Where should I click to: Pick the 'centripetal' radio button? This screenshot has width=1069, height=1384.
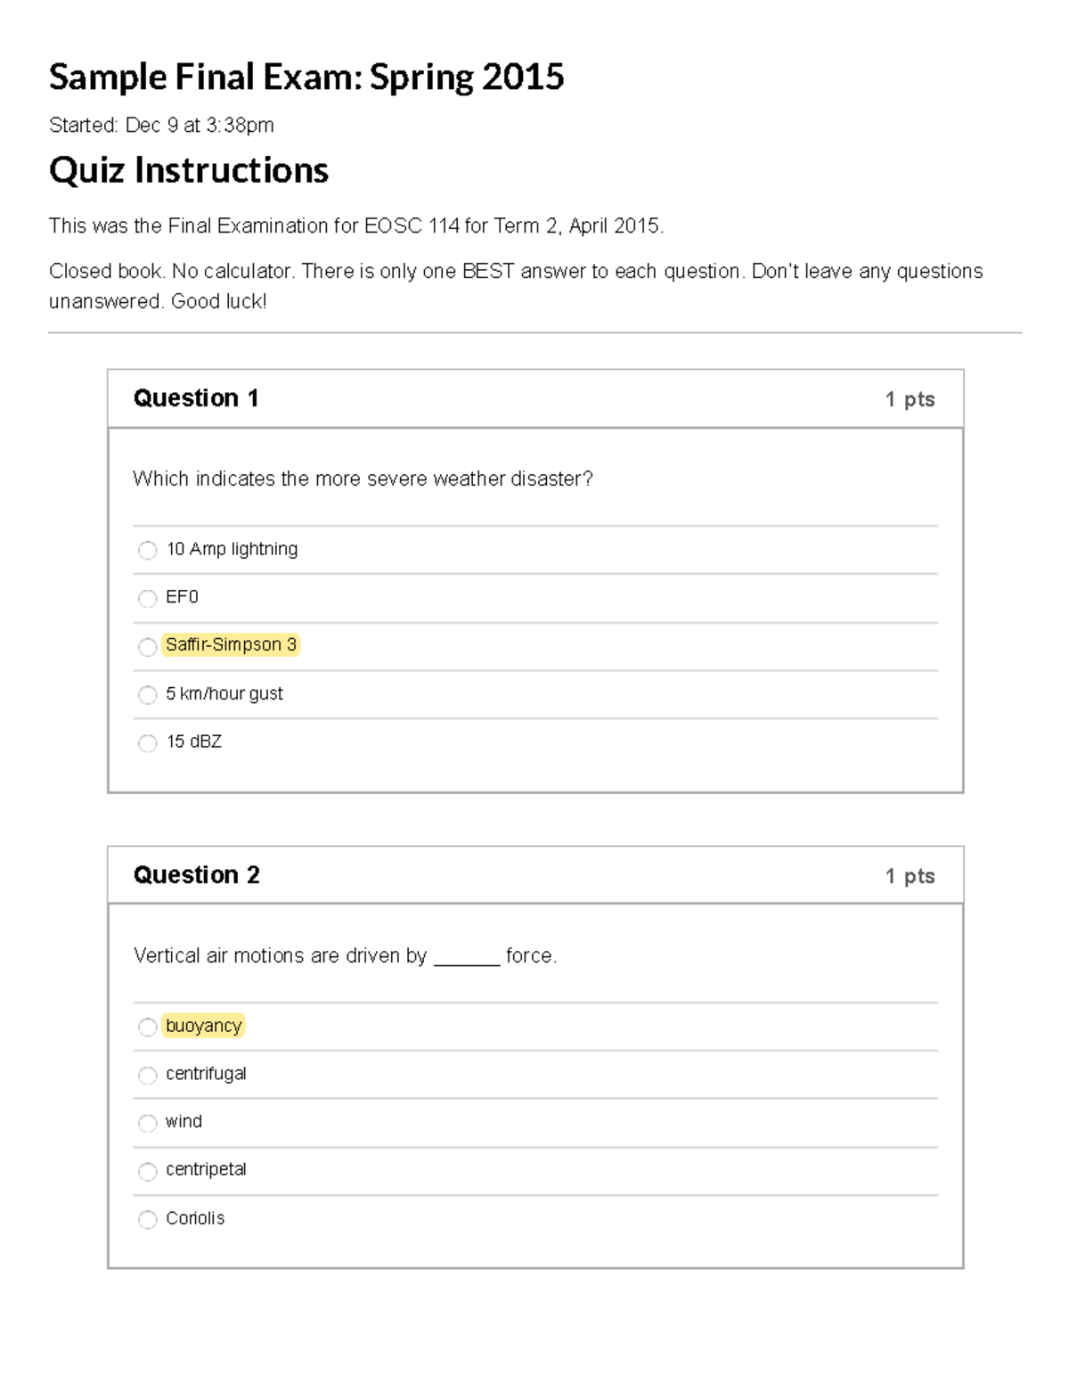tap(148, 1172)
